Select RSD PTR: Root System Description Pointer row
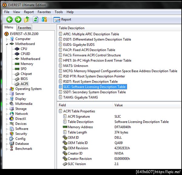 click(92, 76)
